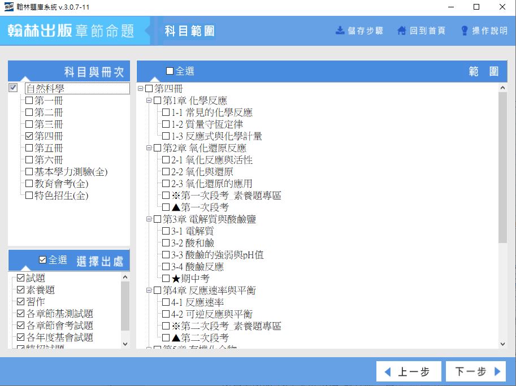Check 3-4 酸鹼反應
This screenshot has width=516, height=386.
click(166, 266)
